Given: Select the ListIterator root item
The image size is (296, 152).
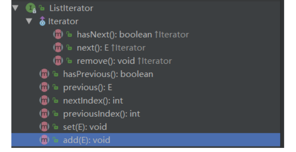Looking at the screenshot, I should click(x=71, y=8).
